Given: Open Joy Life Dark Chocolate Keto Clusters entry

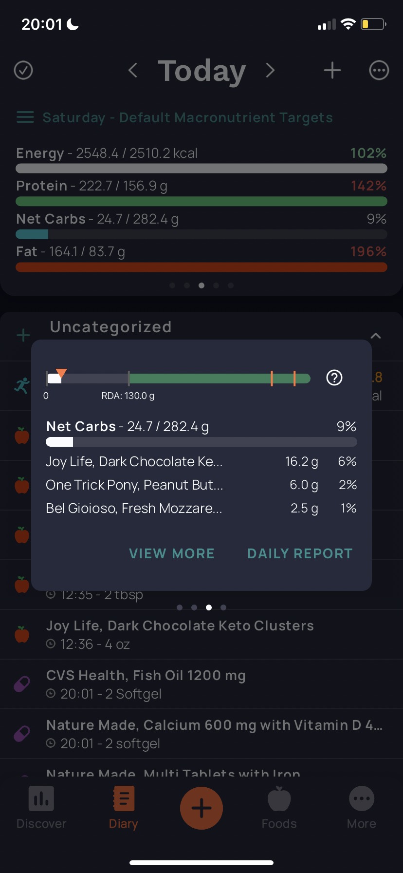Looking at the screenshot, I should [201, 634].
